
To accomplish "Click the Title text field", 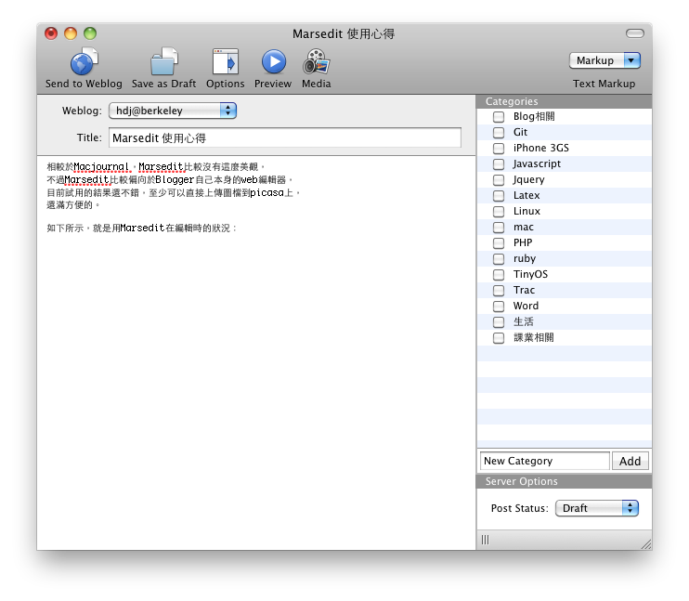I will coord(285,137).
